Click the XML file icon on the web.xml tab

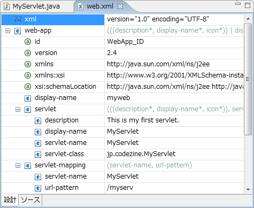pos(81,6)
